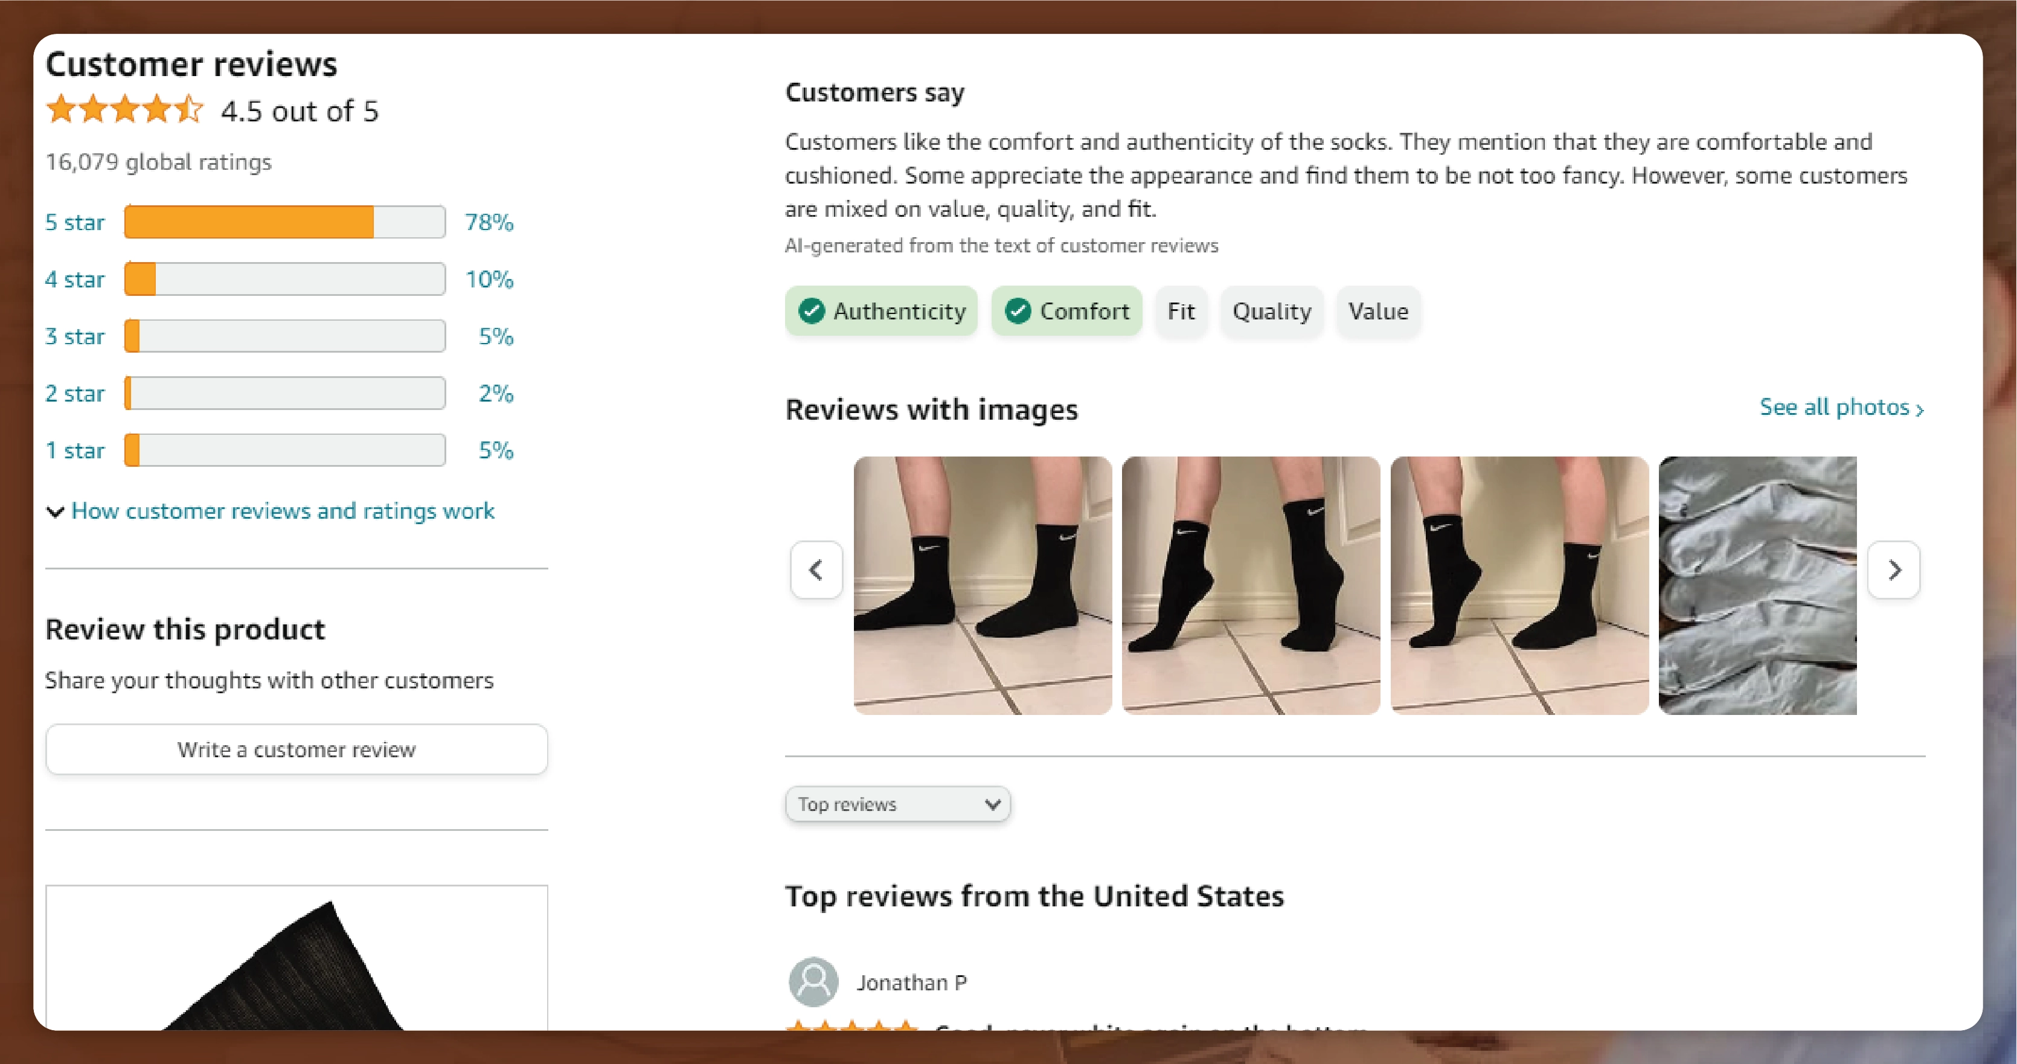Click the 5 star rating progress bar
The height and width of the screenshot is (1064, 2017).
(x=285, y=222)
